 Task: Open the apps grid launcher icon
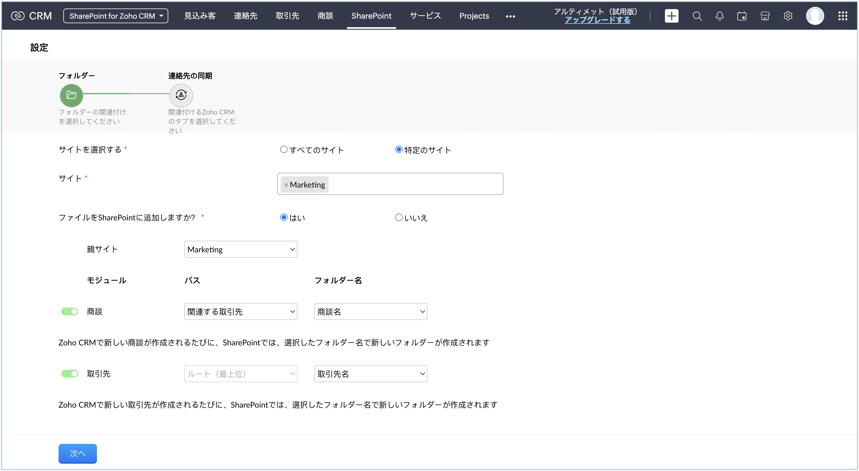(843, 16)
